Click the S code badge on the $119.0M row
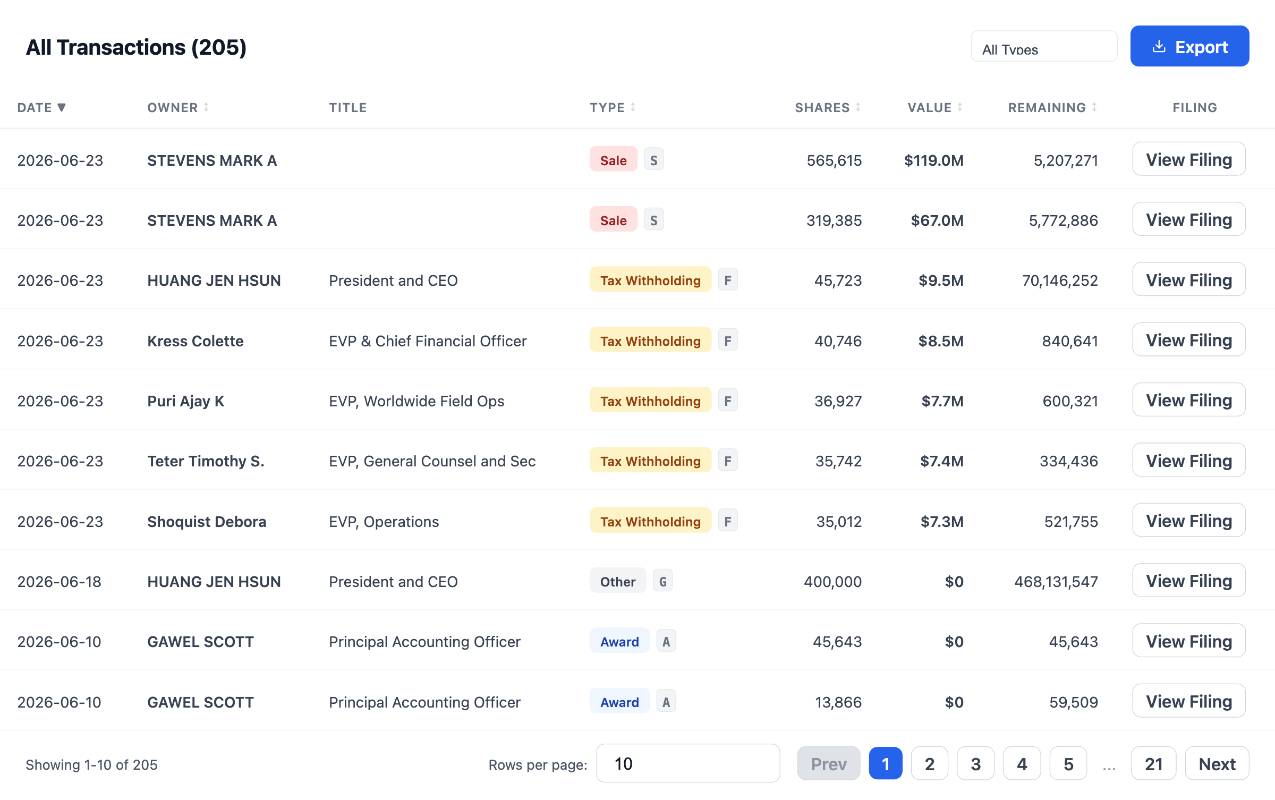 point(654,159)
